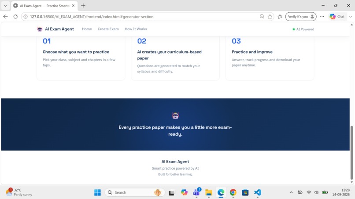Screen dimensions: 355x199
Task: Click 'Practice and improve' heading
Action: click(252, 52)
